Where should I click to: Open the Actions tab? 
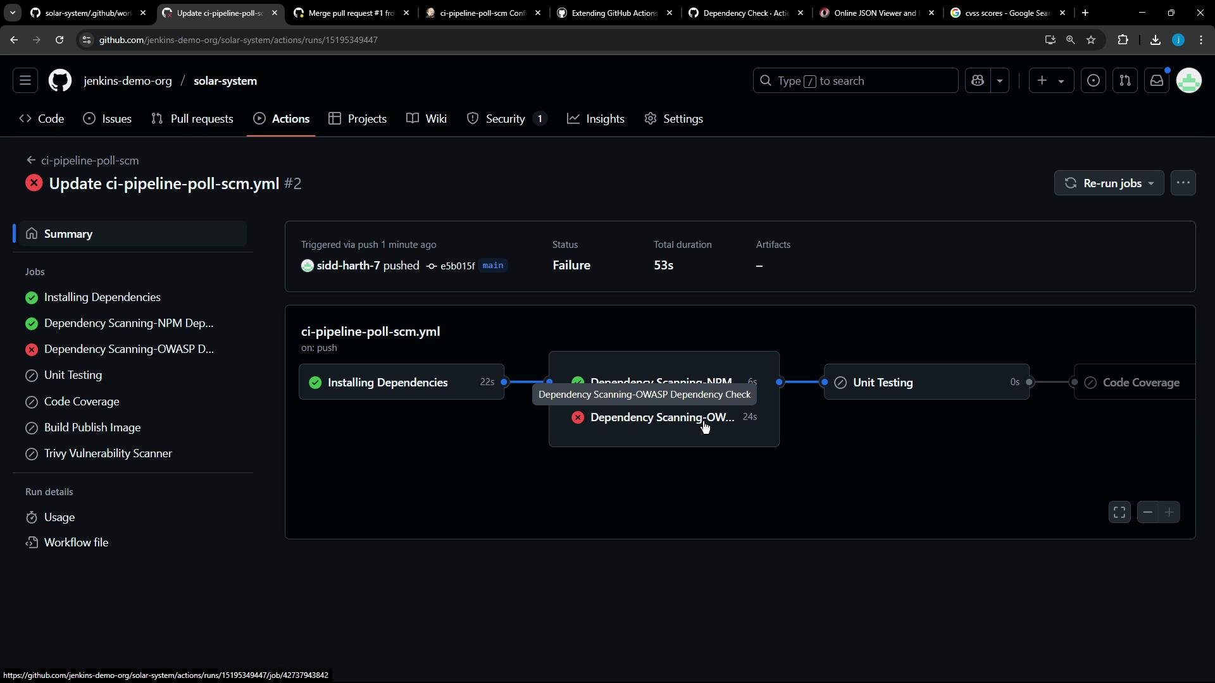click(x=282, y=119)
